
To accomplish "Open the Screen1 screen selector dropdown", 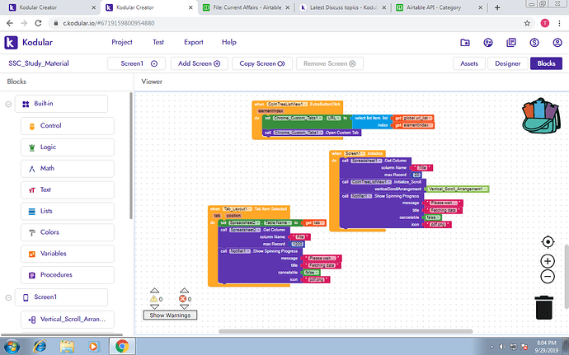I will [136, 63].
